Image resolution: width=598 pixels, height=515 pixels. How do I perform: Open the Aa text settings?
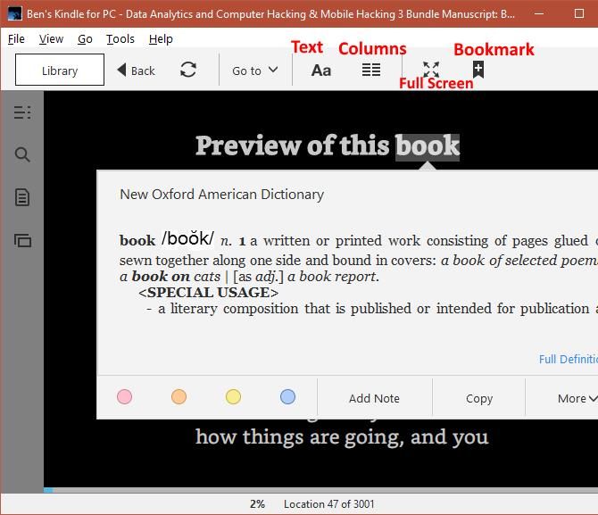coord(321,71)
